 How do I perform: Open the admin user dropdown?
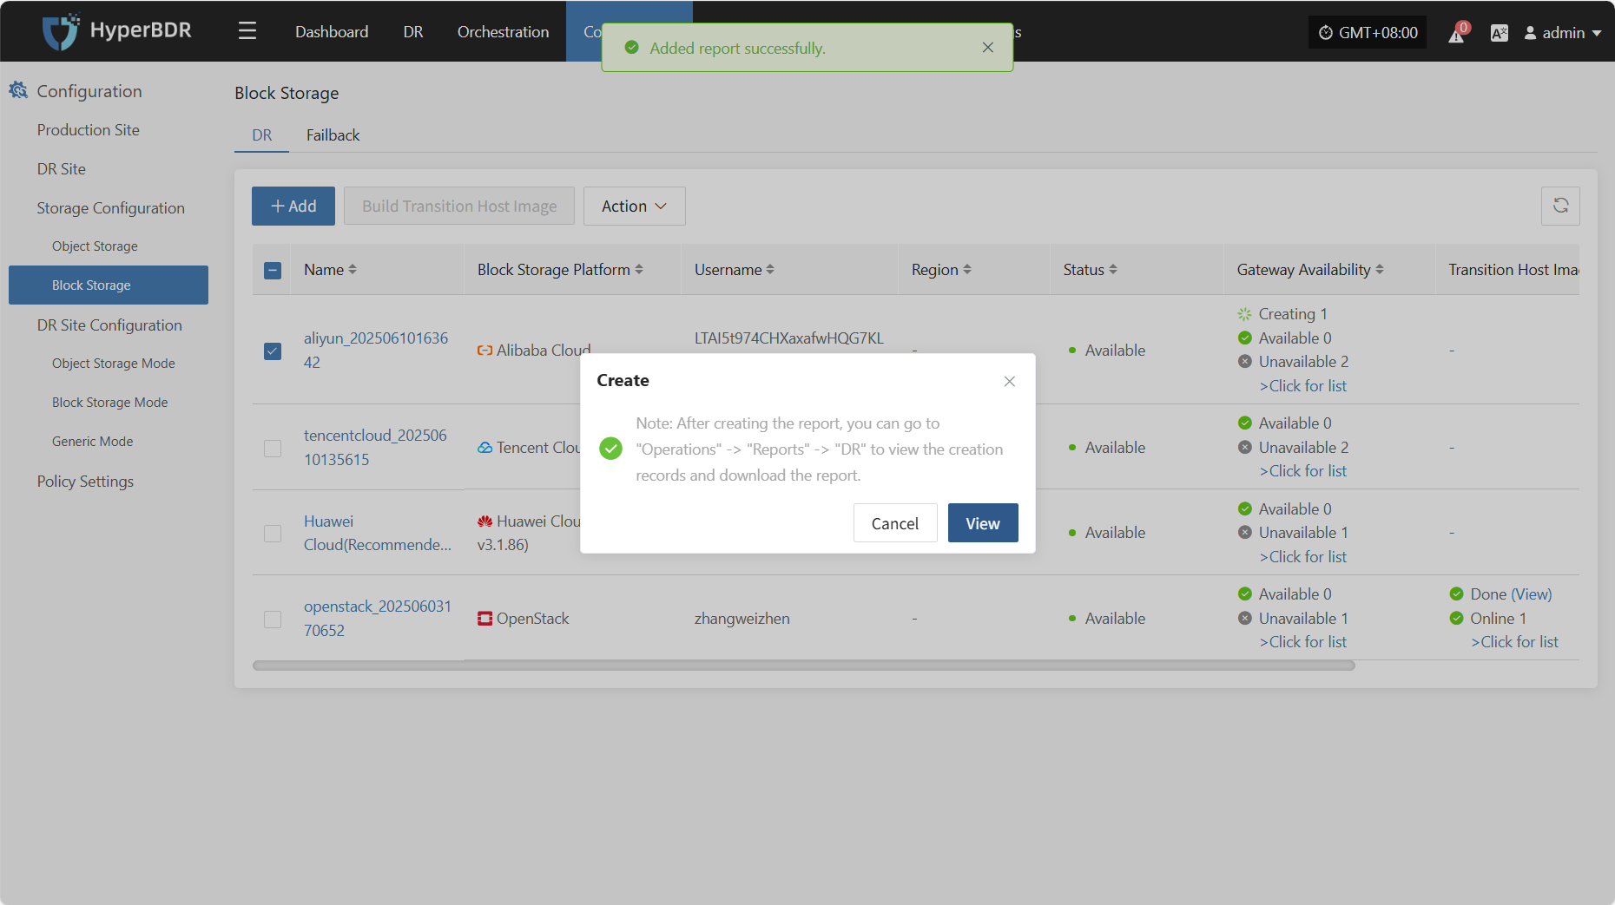point(1562,33)
